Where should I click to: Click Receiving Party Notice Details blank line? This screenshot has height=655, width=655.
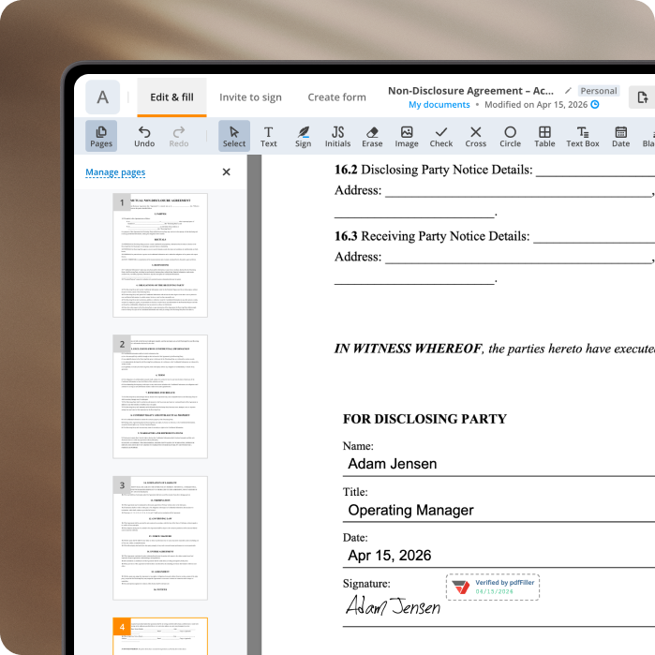click(594, 237)
